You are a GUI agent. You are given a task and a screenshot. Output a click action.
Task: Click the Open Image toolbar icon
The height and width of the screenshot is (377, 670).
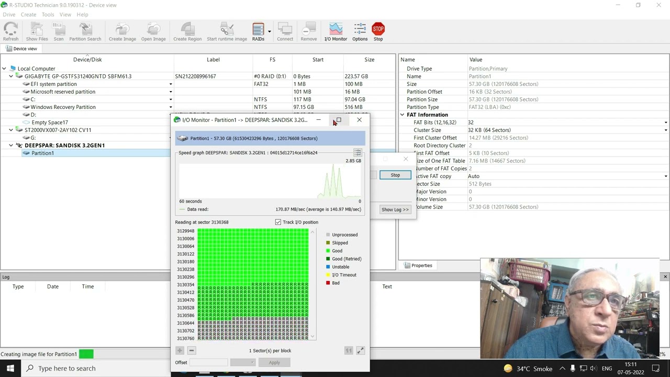[153, 32]
